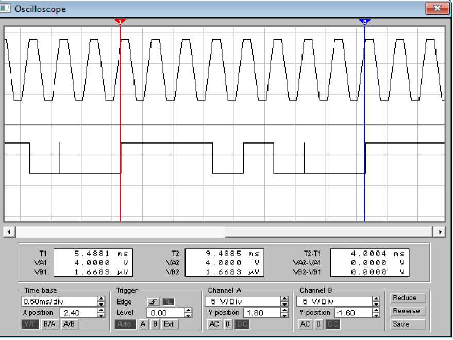Adjust the Time base scale spinner
This screenshot has width=453, height=340.
pyautogui.click(x=101, y=301)
